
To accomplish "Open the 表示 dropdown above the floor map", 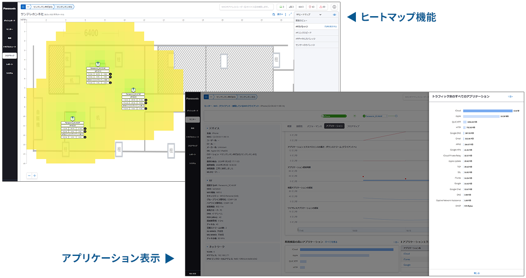I will pos(280,14).
